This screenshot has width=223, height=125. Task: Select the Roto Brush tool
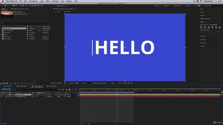coord(38,6)
